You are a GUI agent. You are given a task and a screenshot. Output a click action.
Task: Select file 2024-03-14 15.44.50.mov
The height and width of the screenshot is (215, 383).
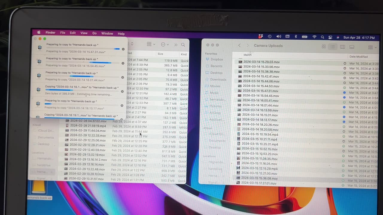pos(261,86)
